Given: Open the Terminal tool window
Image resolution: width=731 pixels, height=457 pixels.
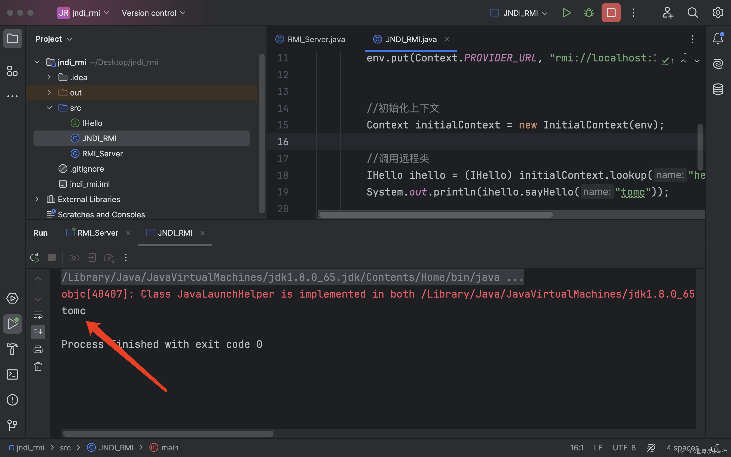Looking at the screenshot, I should pos(12,374).
